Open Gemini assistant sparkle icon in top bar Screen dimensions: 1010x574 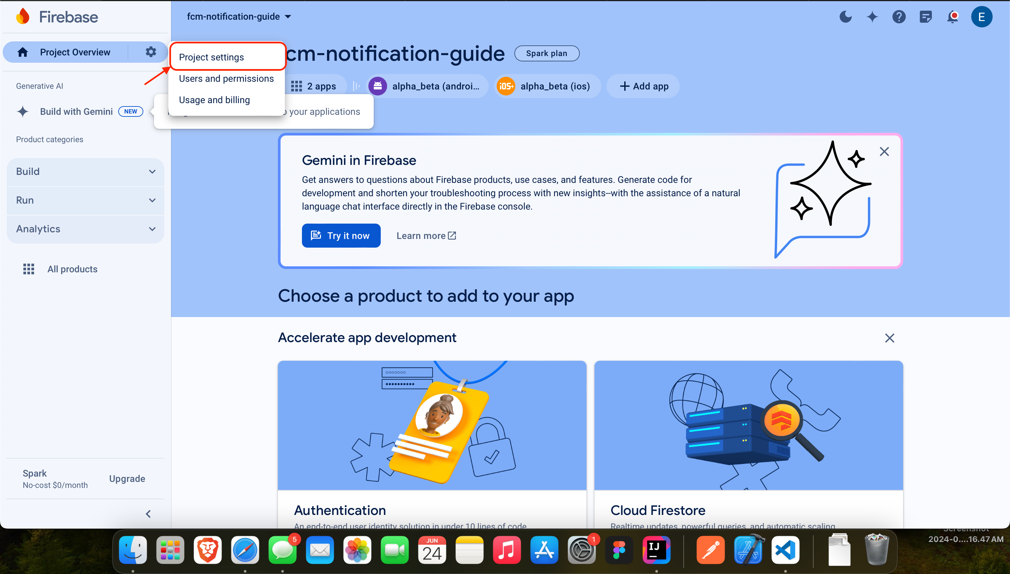pyautogui.click(x=872, y=17)
